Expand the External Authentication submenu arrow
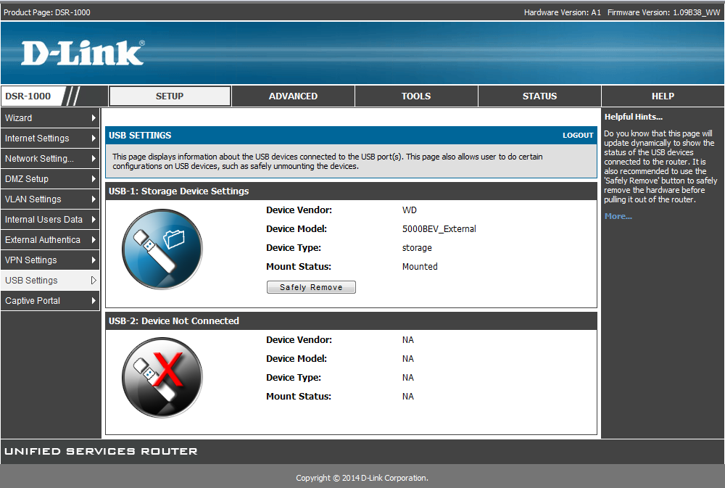 (94, 240)
